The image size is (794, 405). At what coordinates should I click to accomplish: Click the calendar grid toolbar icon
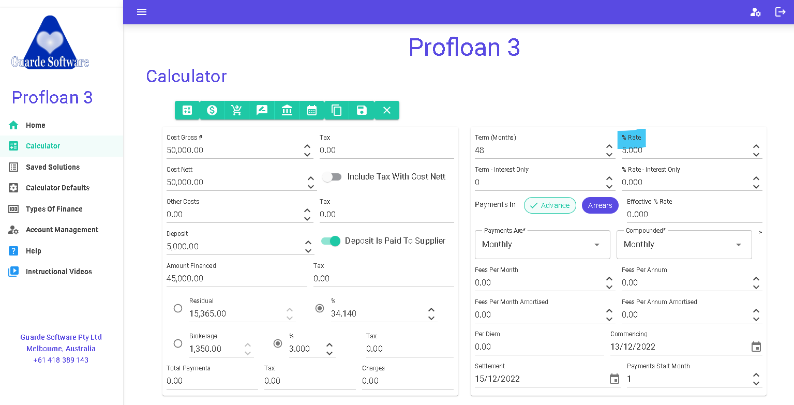pyautogui.click(x=312, y=110)
